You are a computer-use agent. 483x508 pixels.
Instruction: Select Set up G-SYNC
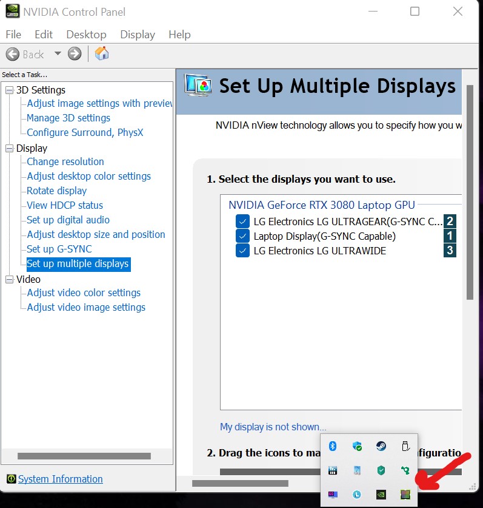59,249
